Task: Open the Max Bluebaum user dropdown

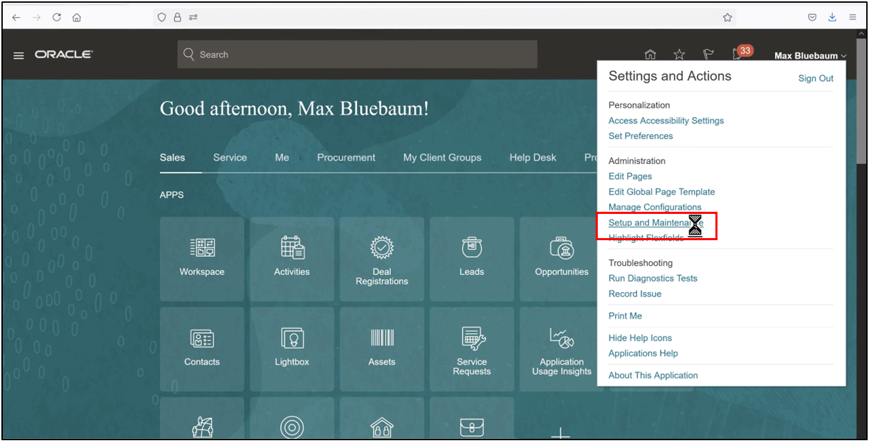Action: pos(808,55)
